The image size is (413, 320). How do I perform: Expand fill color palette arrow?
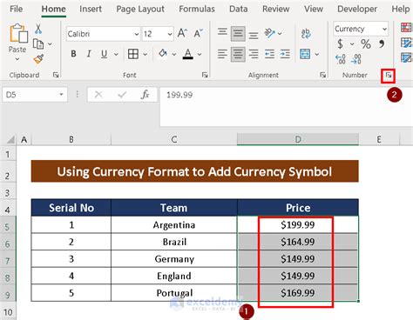point(174,54)
